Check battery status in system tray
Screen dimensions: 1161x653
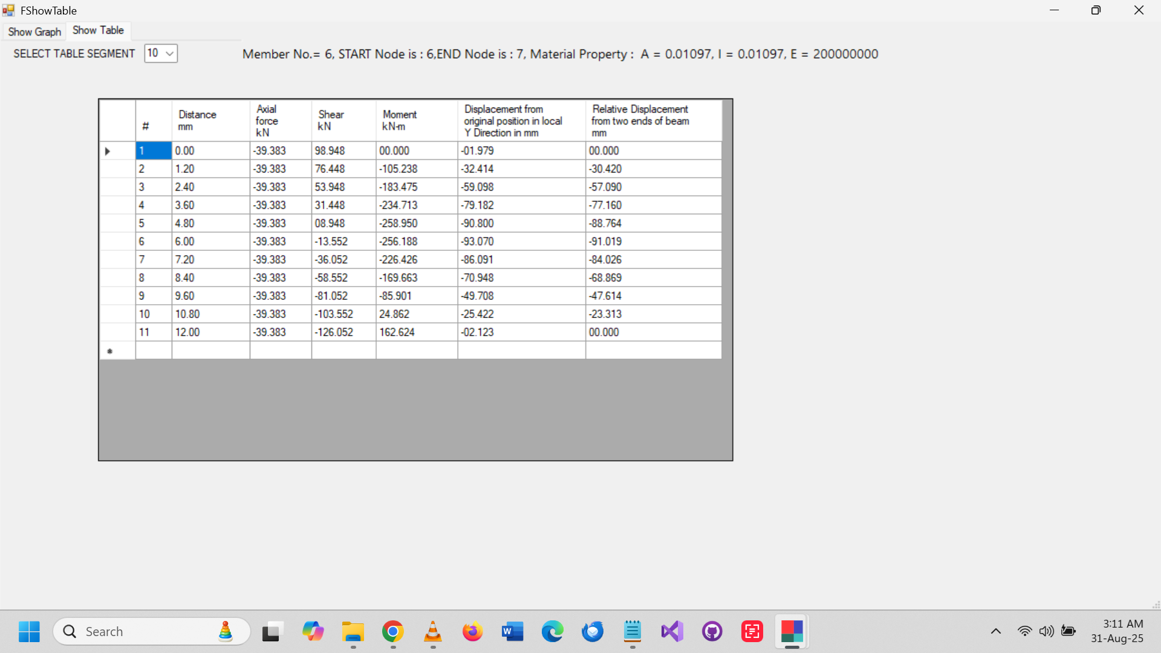click(x=1068, y=631)
